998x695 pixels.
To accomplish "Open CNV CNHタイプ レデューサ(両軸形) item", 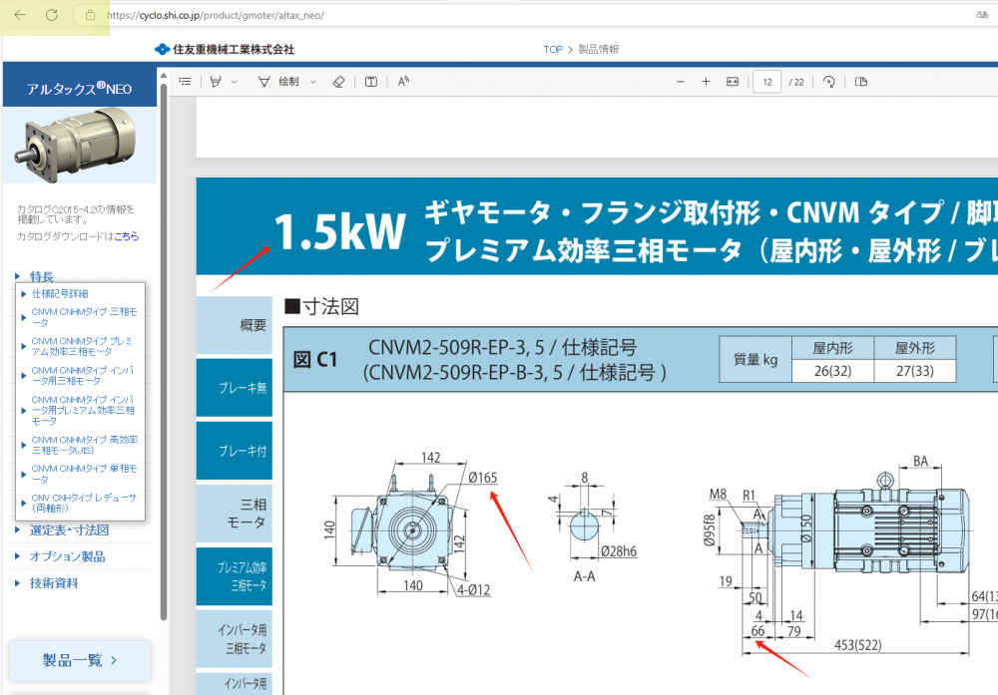I will (x=84, y=503).
